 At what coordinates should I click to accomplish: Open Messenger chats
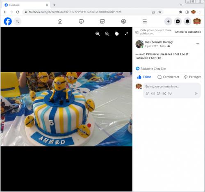click(178, 21)
